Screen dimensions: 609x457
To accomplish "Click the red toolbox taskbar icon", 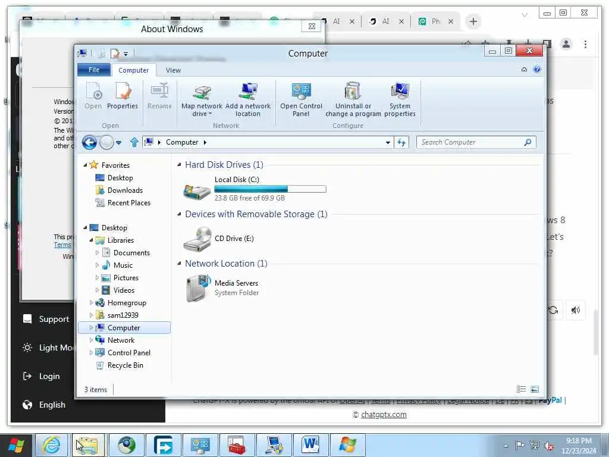I will (x=236, y=445).
